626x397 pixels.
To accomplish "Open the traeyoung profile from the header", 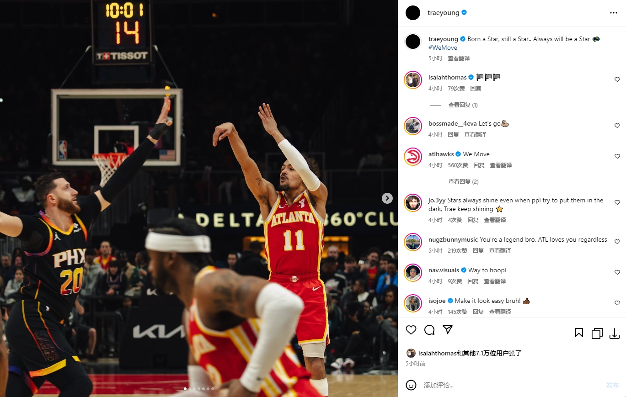I will tap(444, 13).
